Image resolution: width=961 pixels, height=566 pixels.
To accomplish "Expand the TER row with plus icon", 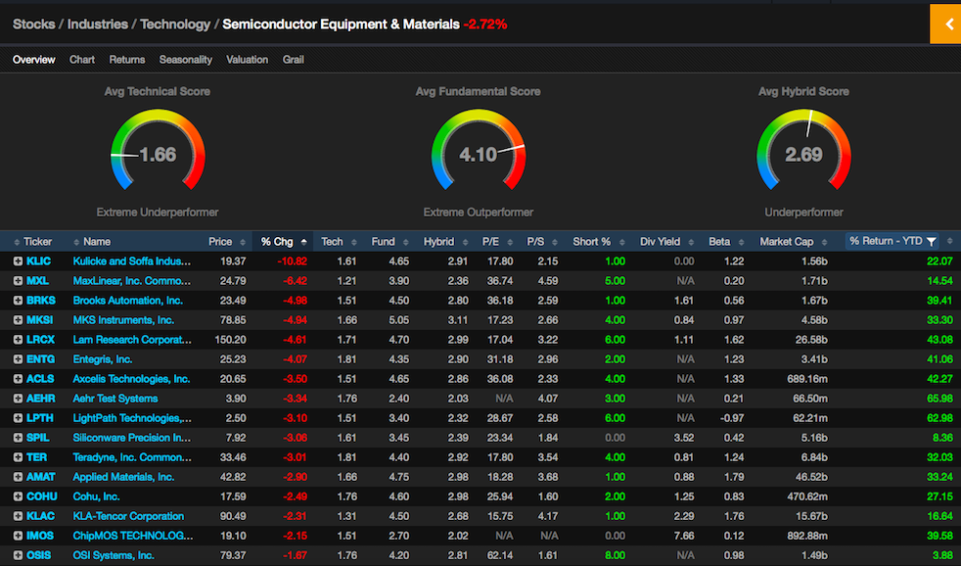I will pyautogui.click(x=18, y=457).
